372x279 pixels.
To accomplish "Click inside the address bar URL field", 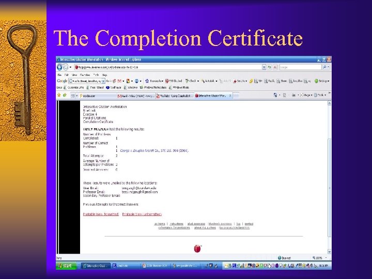I will point(168,67).
